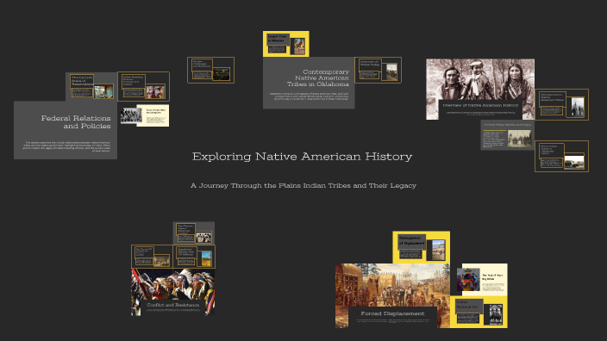Open the Forced Displacement topic
The width and height of the screenshot is (607, 341).
(x=392, y=295)
